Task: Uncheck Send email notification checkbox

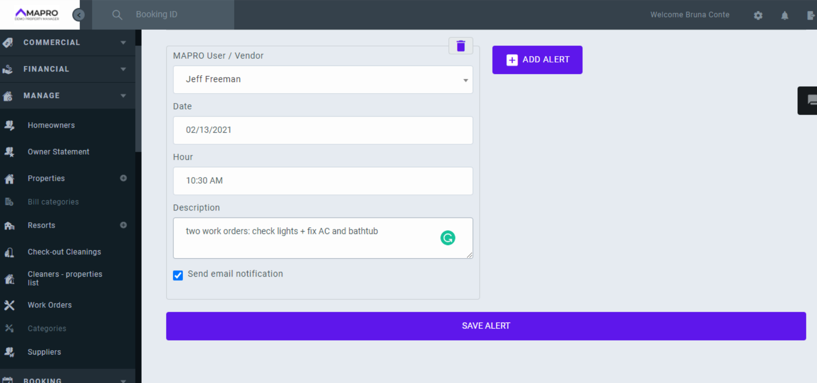Action: 178,275
